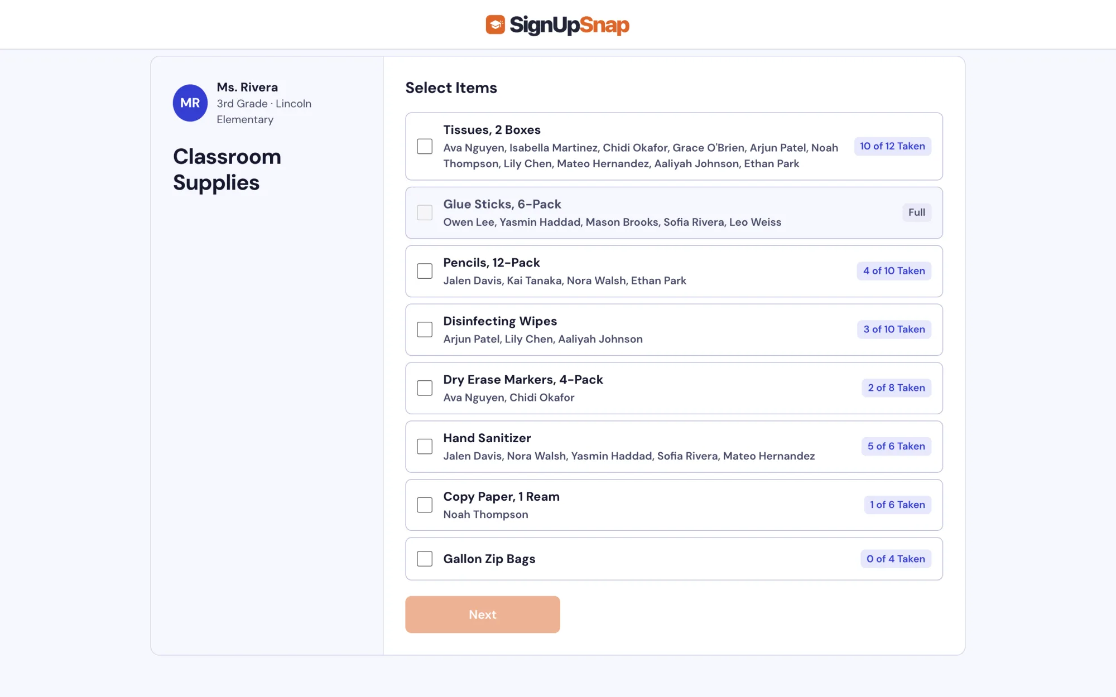This screenshot has width=1116, height=697.
Task: Click the MR avatar circle
Action: 190,103
